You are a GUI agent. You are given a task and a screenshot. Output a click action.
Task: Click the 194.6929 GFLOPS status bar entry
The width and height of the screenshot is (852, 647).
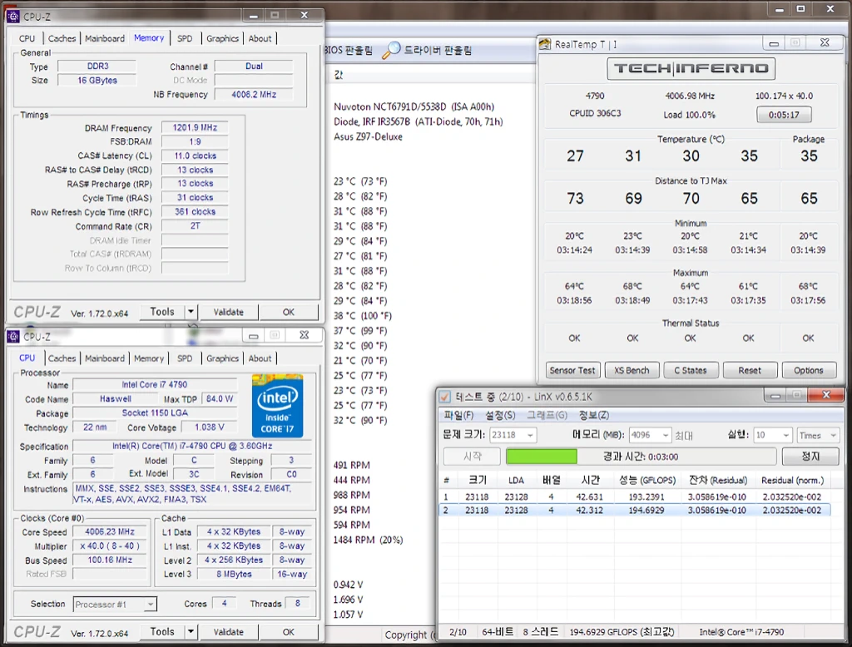tap(622, 632)
